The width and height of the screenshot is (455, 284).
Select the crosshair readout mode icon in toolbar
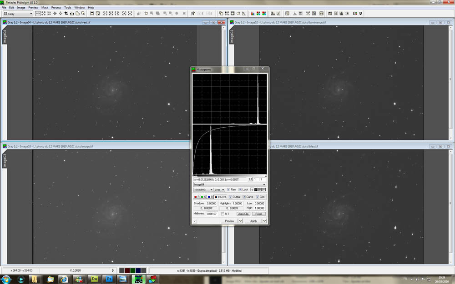pos(38,14)
